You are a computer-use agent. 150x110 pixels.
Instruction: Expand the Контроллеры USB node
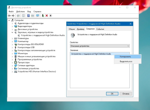coord(12,47)
